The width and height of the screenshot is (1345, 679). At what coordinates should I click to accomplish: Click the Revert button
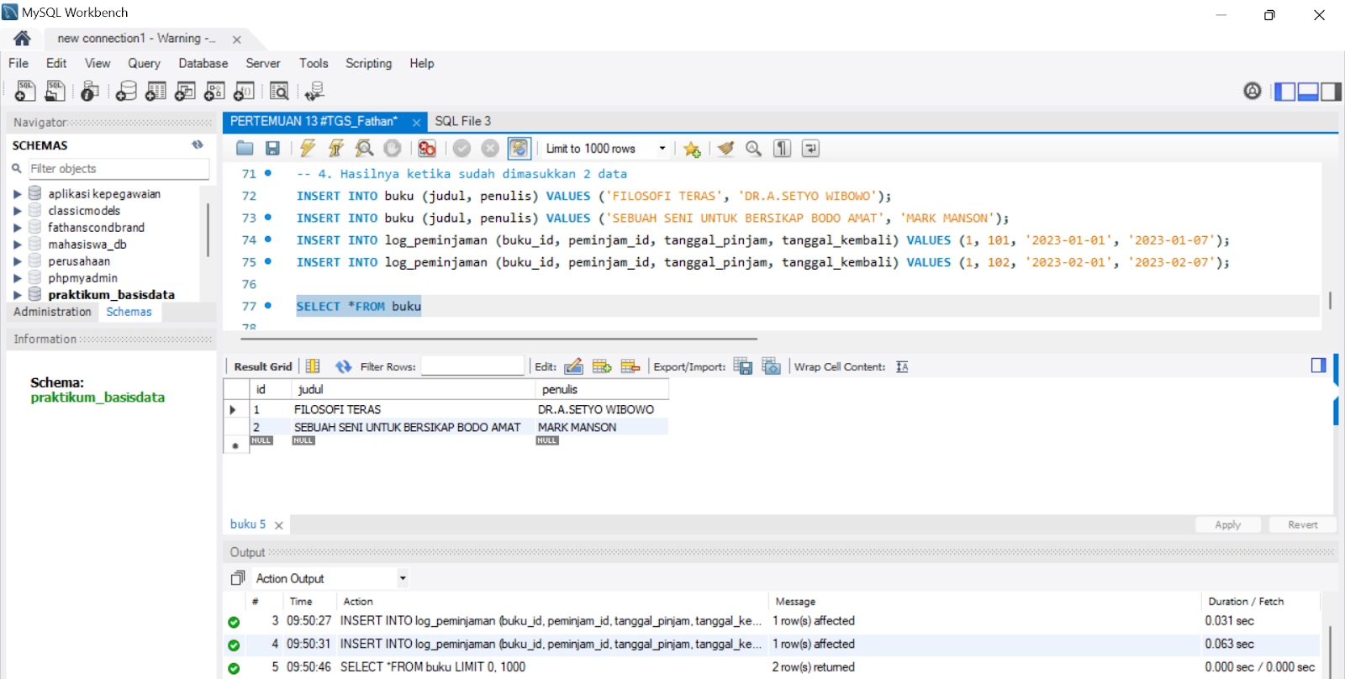[1303, 525]
